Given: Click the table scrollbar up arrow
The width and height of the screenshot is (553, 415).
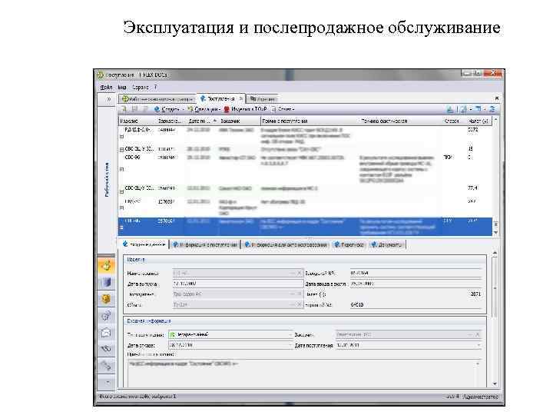Looking at the screenshot, I should tap(495, 121).
